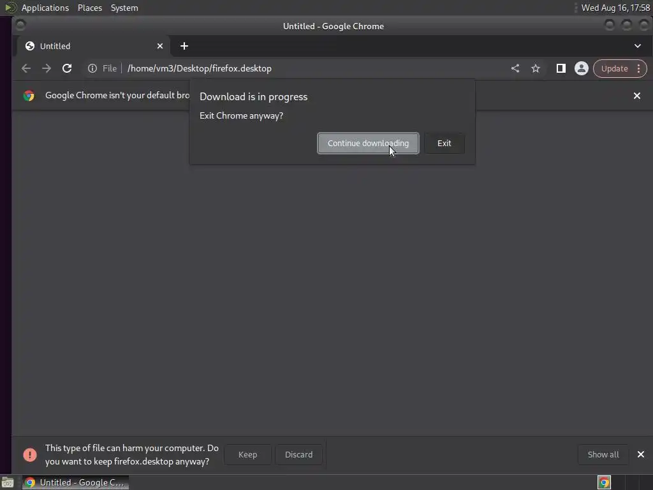The height and width of the screenshot is (490, 653).
Task: Discard the firefox.desktop download
Action: pyautogui.click(x=298, y=454)
